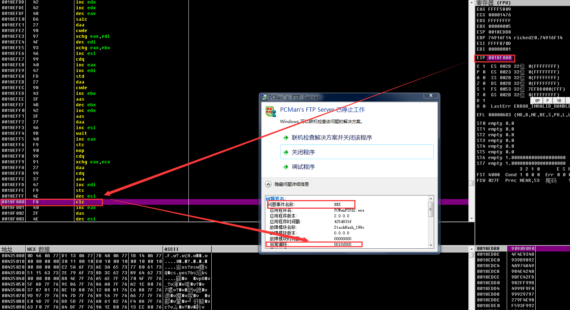
Task: Select the EBP register riched20.74916F14
Action: (x=538, y=38)
